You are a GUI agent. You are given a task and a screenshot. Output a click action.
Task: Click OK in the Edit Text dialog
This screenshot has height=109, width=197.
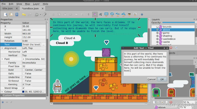pos(162,79)
